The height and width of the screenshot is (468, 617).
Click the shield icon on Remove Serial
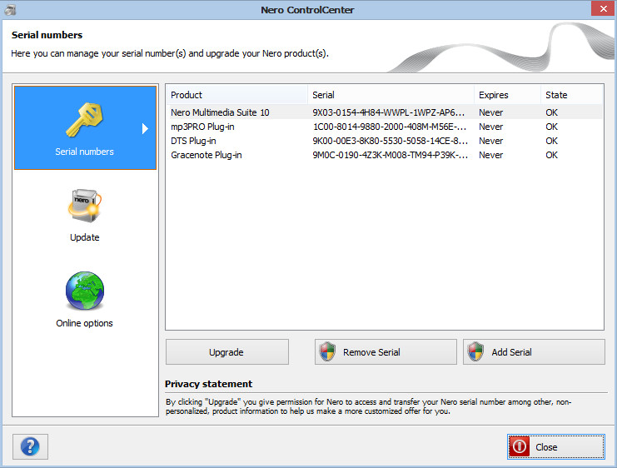coord(327,351)
